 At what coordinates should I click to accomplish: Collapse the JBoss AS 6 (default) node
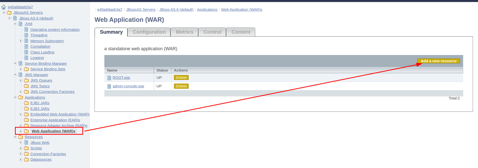(10, 18)
